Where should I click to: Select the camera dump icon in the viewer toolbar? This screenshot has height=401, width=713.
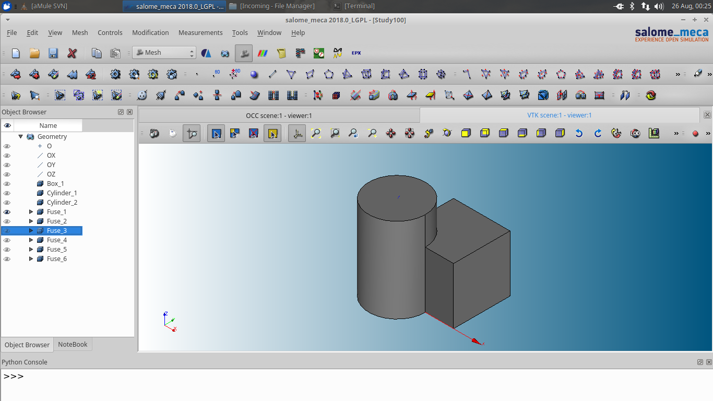[154, 133]
